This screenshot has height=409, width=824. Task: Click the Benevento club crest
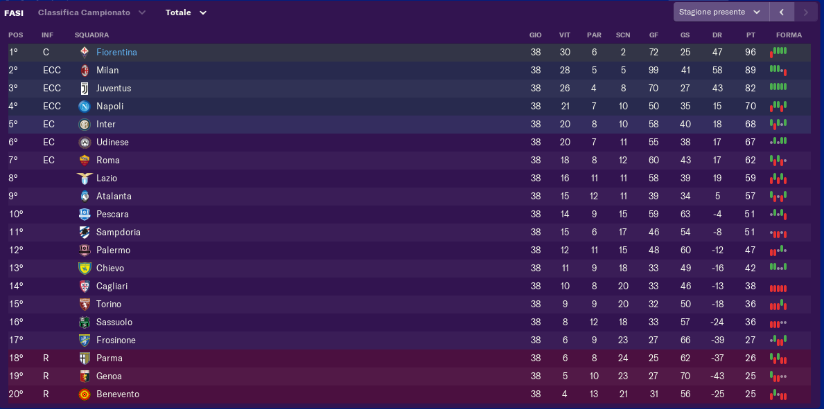(84, 394)
